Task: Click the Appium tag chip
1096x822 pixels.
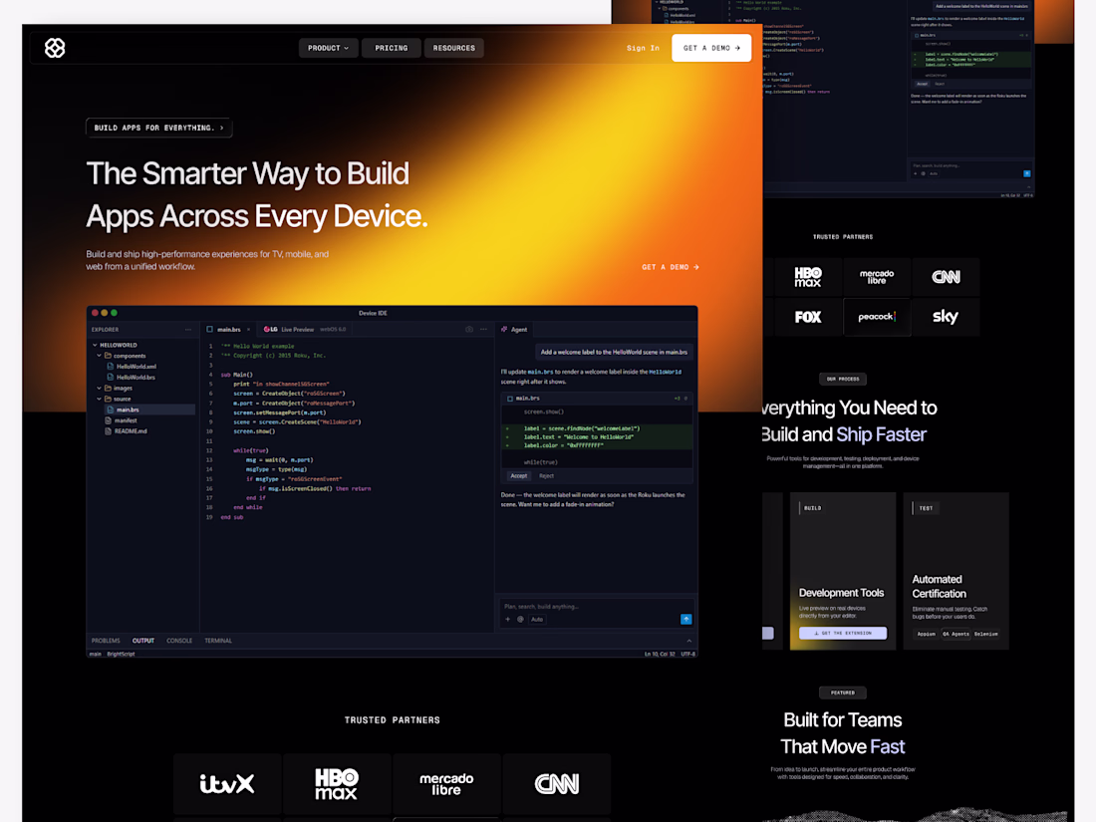Action: click(x=927, y=634)
